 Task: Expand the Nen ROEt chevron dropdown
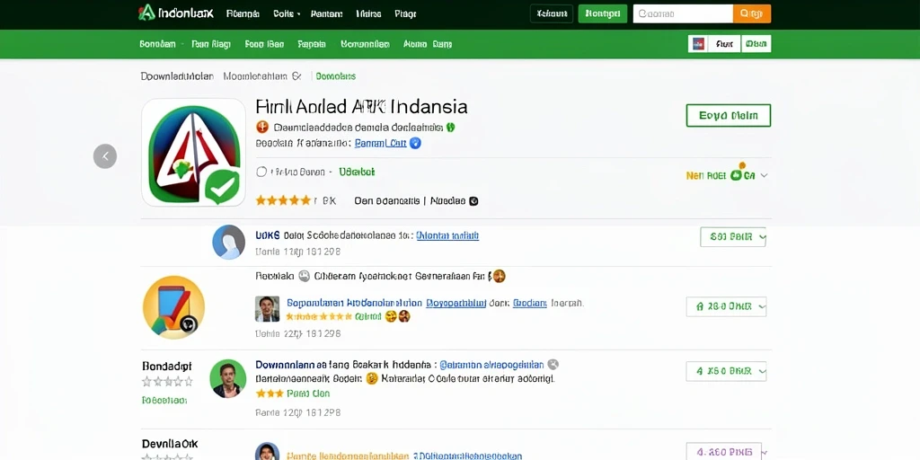coord(764,175)
